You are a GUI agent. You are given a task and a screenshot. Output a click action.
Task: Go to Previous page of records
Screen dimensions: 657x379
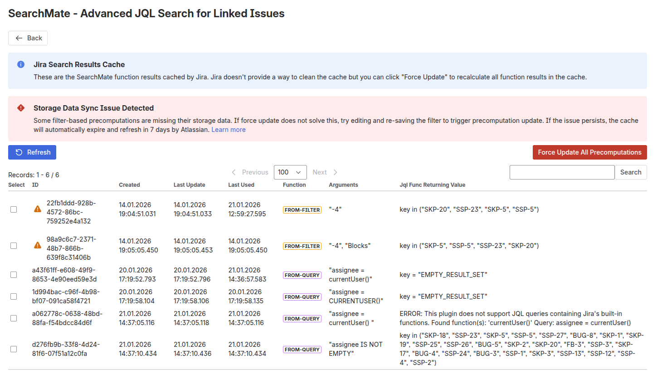(x=250, y=172)
